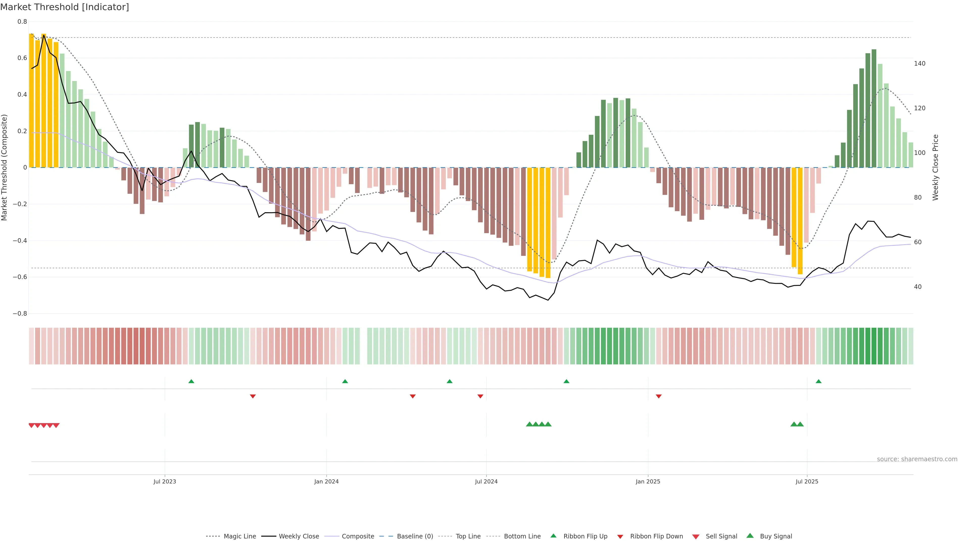The height and width of the screenshot is (545, 970).
Task: Toggle the Top Line legend entry
Action: coord(468,536)
